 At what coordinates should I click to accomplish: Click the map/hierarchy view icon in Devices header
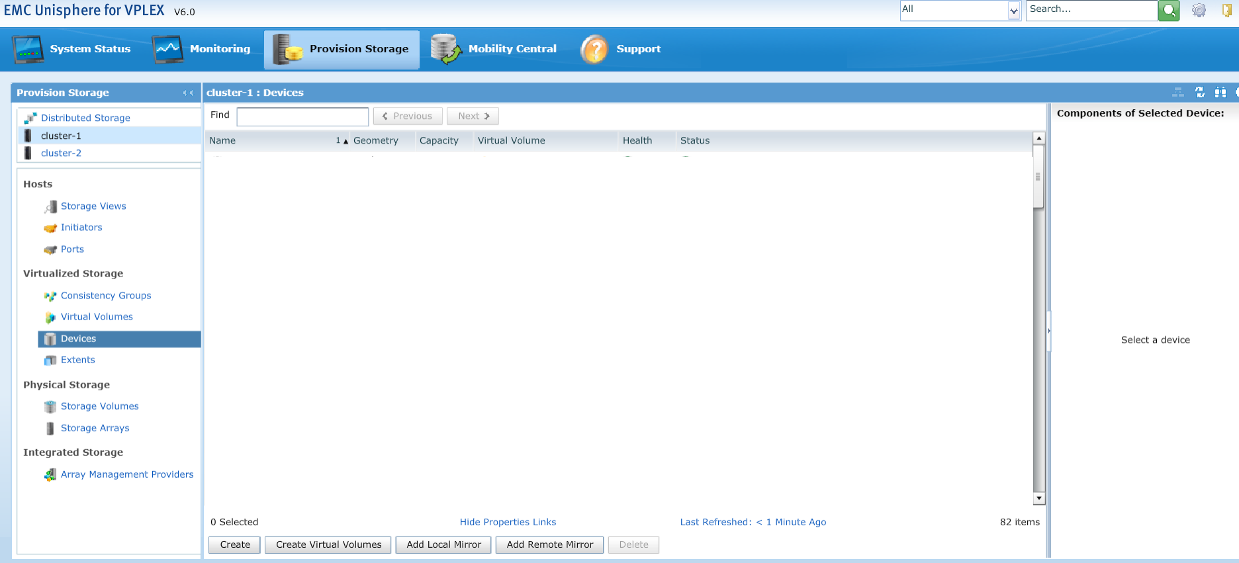(1178, 93)
